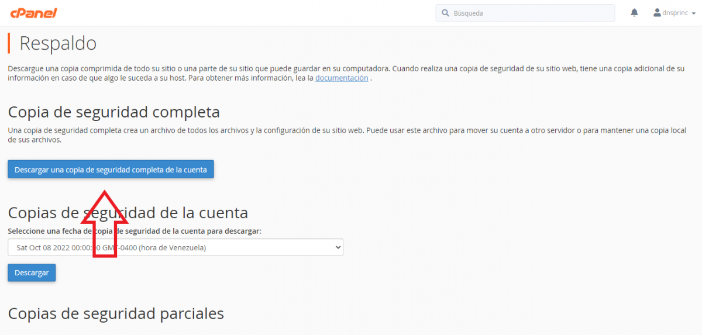Click the Copias de seguridad parciales heading
Viewport: 702px width, 335px height.
pos(116,313)
